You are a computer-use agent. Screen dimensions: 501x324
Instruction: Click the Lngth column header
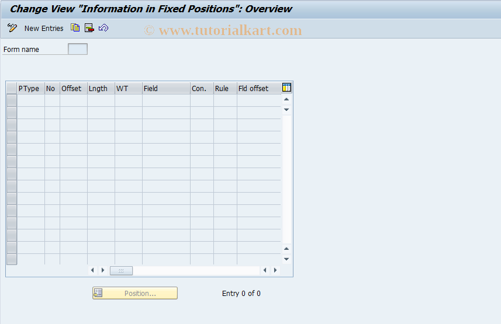(101, 88)
